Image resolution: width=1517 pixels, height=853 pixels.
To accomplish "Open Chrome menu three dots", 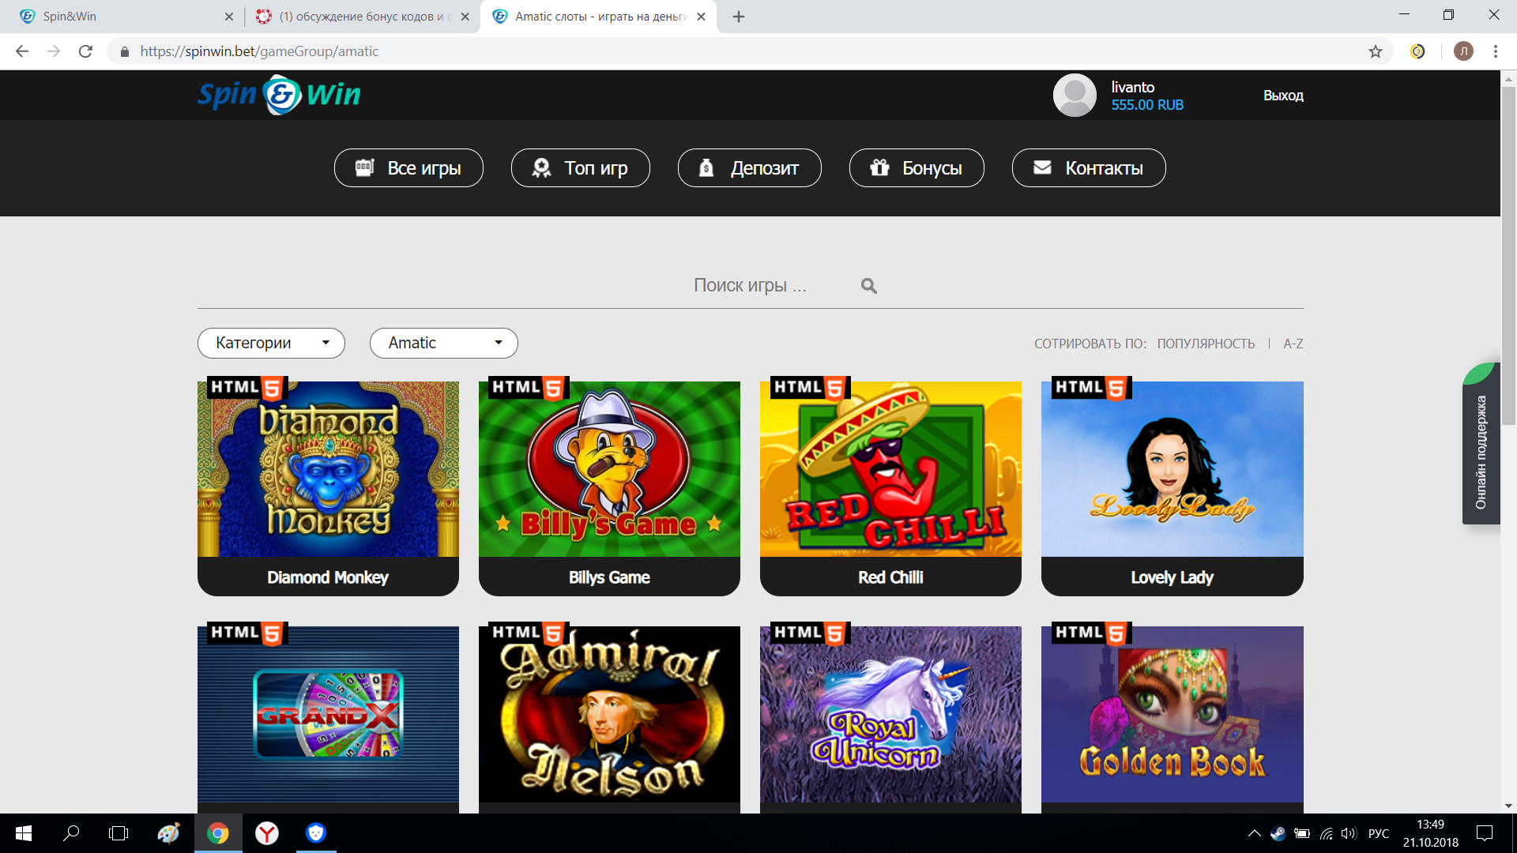I will (x=1495, y=51).
